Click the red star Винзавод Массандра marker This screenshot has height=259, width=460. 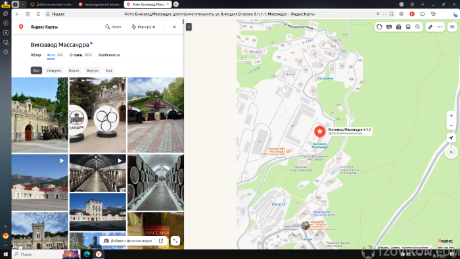point(320,131)
